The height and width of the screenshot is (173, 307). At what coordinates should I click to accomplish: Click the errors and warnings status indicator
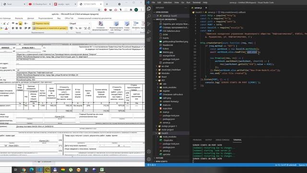152,165
